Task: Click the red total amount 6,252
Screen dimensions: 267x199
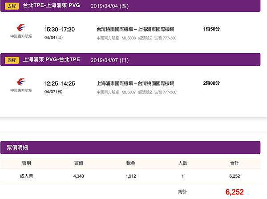Action: [235, 192]
